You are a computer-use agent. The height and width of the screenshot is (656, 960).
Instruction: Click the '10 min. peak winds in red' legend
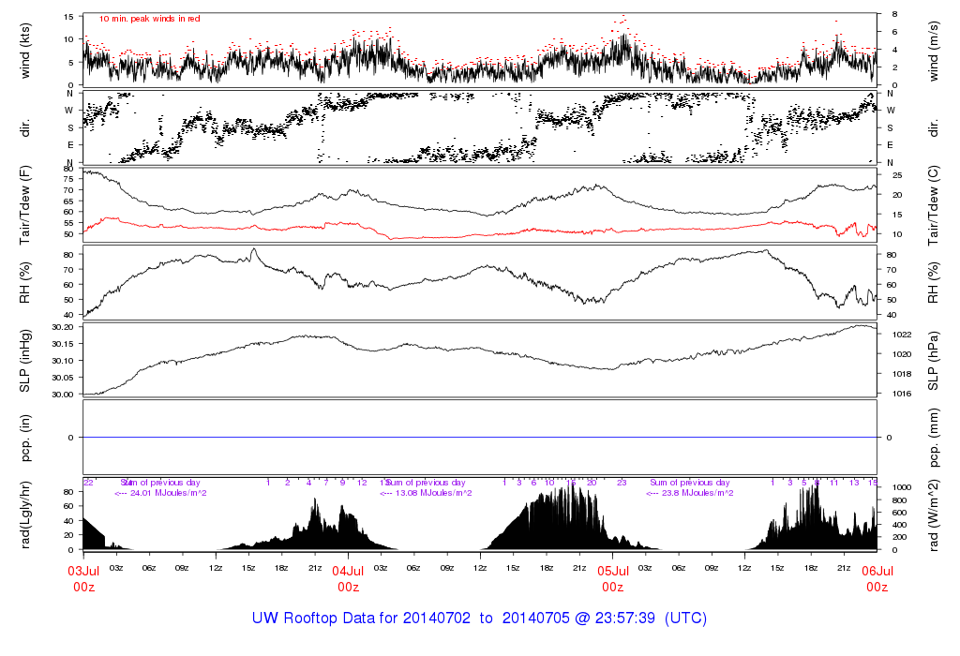(149, 18)
